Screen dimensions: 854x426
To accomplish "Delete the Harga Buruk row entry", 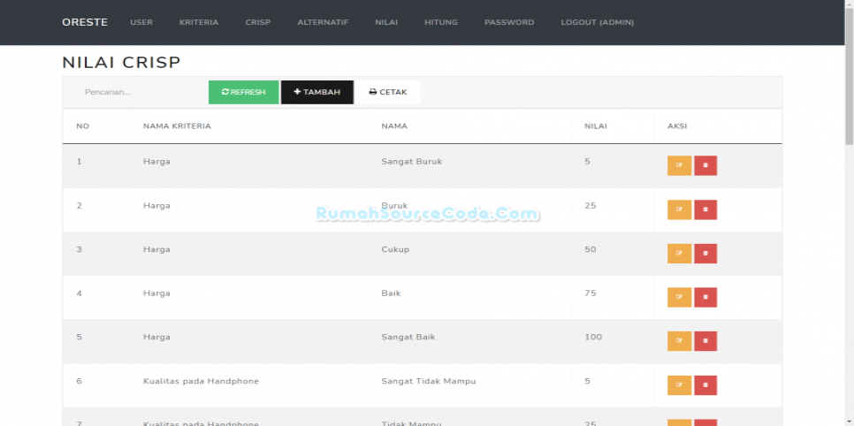I will pyautogui.click(x=705, y=209).
